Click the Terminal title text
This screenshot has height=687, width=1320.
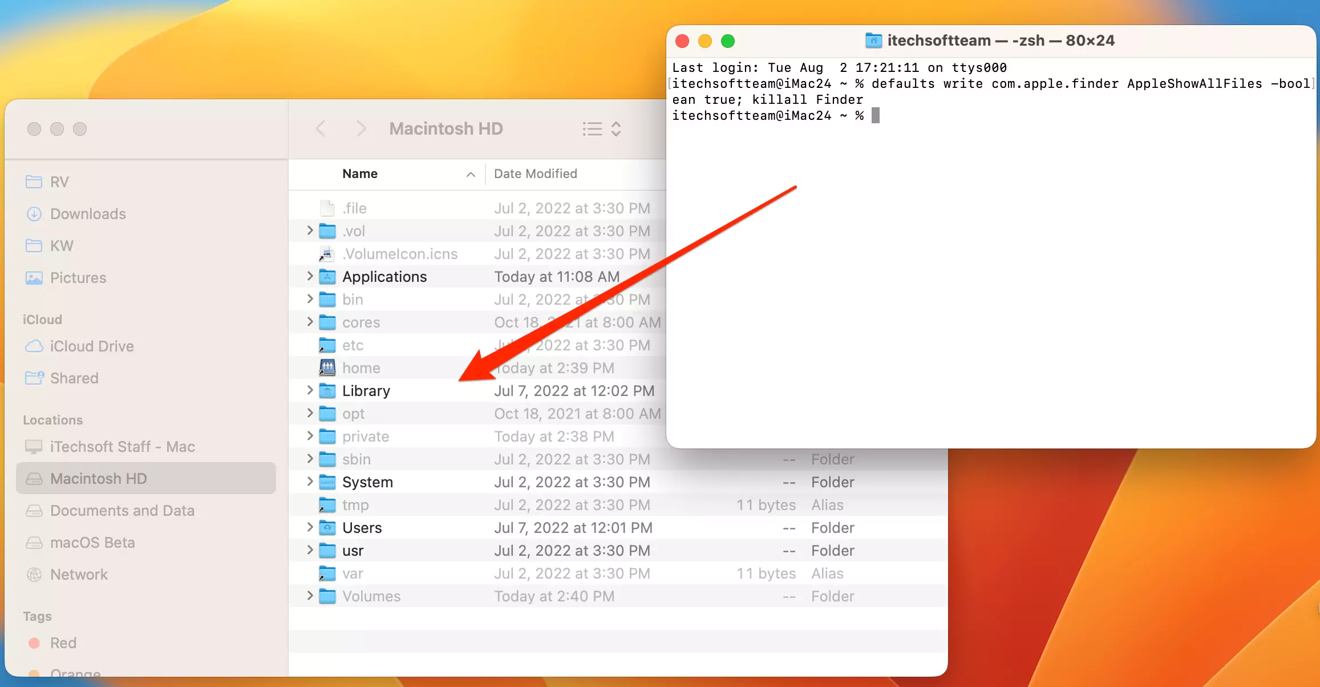(1001, 41)
